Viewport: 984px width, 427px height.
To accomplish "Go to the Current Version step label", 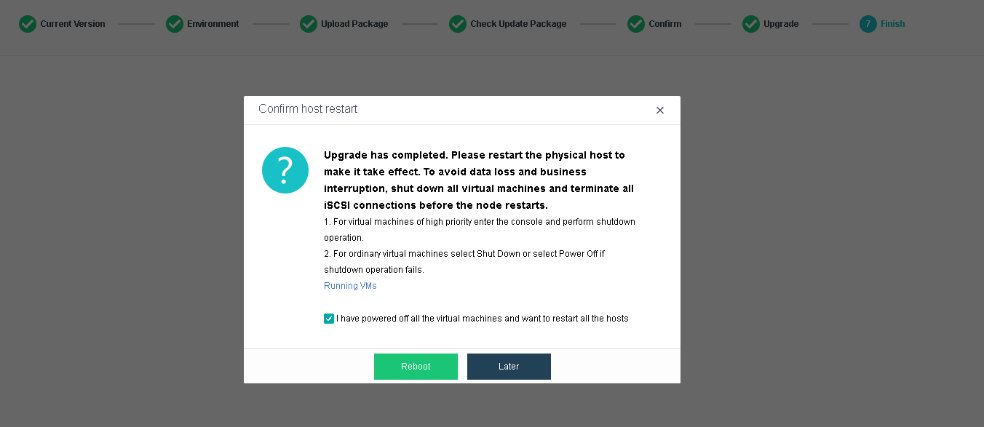I will [73, 24].
